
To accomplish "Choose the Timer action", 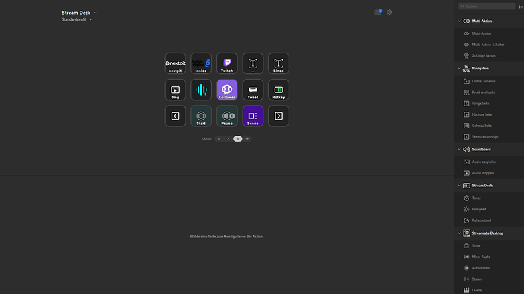I will [x=489, y=198].
